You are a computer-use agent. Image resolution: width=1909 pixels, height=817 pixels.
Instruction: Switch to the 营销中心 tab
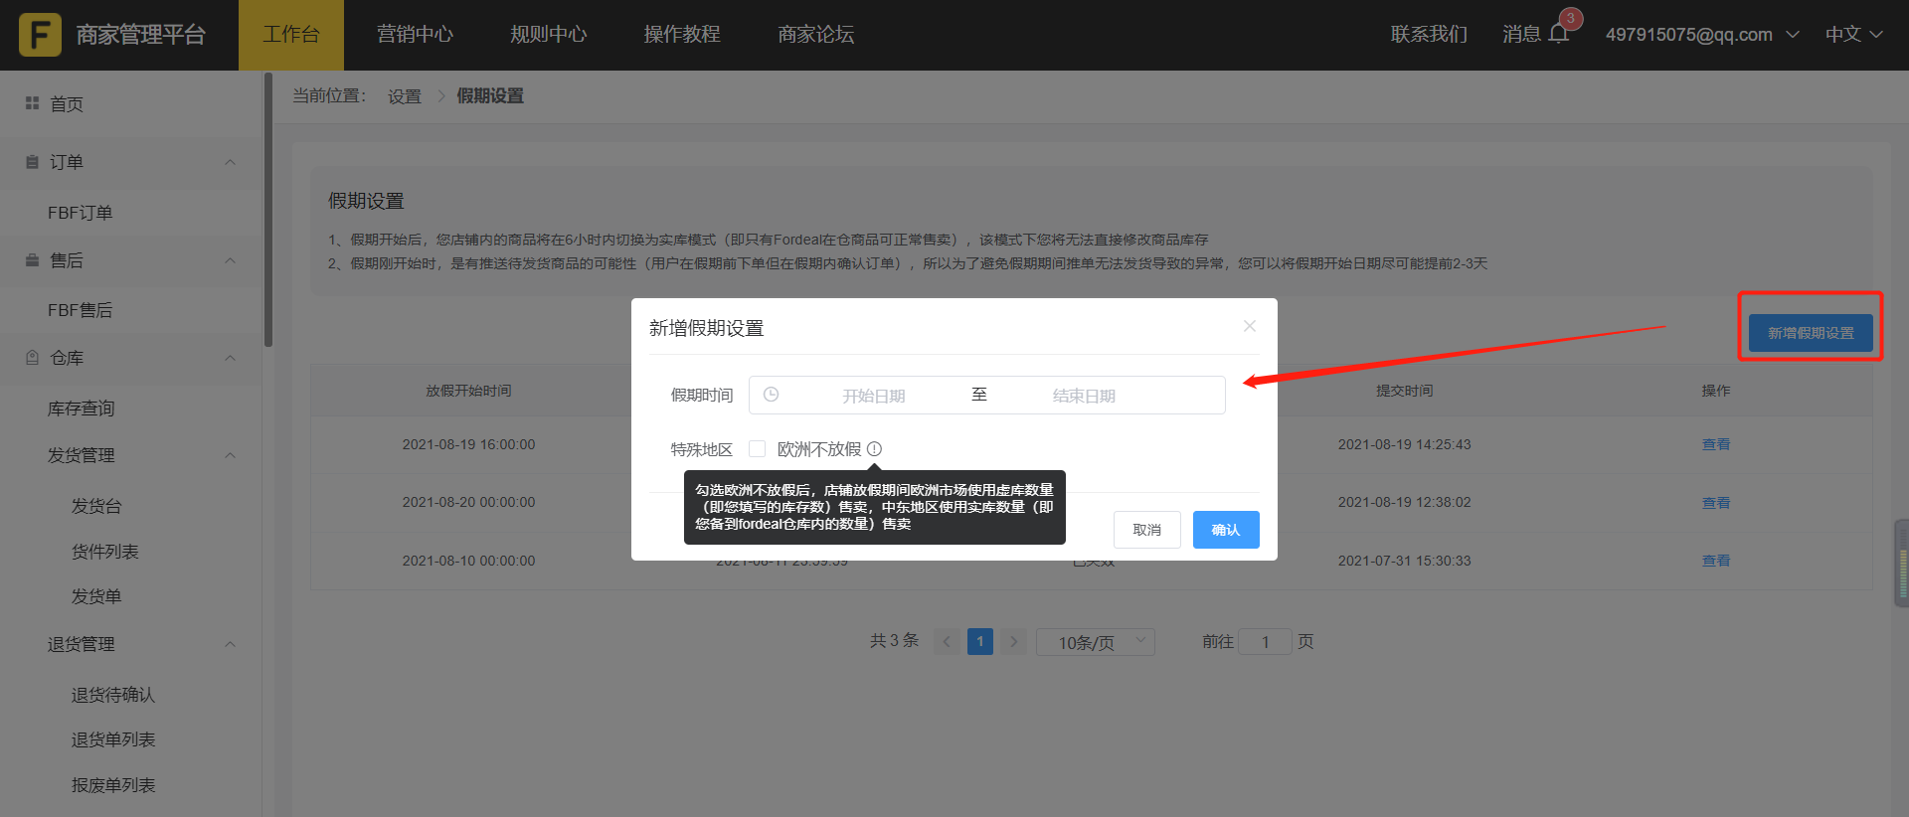click(415, 35)
